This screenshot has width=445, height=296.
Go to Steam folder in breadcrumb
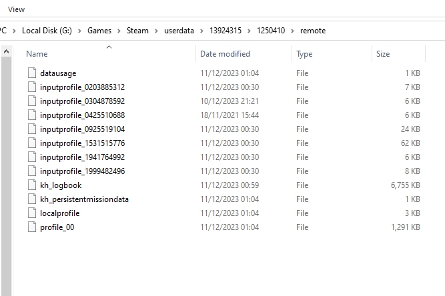[x=137, y=31]
